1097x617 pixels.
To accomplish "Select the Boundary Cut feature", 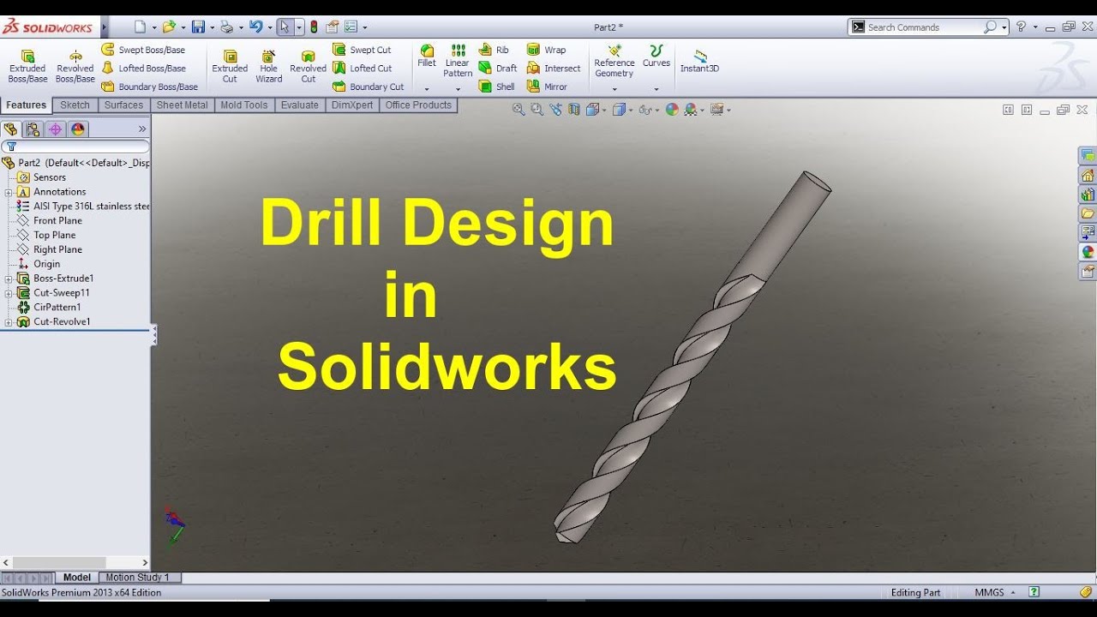I will point(368,87).
